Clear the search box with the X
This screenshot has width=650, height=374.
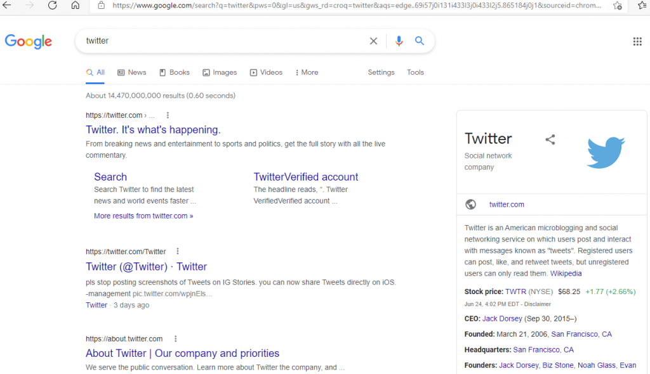373,41
